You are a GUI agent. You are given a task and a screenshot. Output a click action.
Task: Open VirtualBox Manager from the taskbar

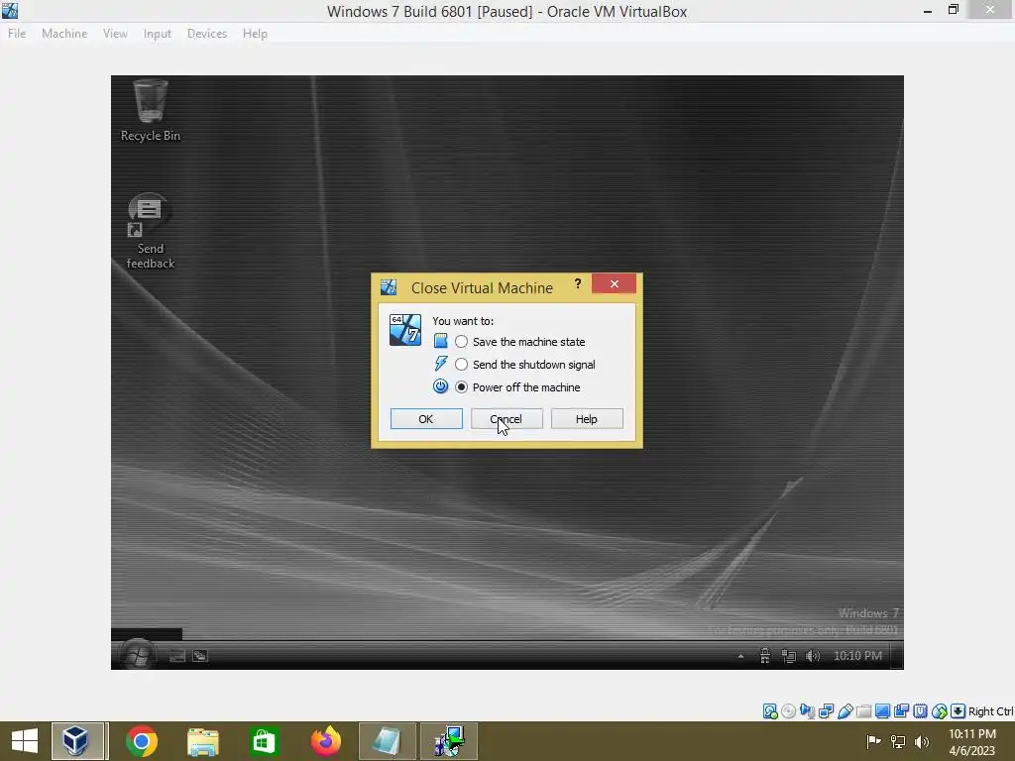[x=77, y=741]
